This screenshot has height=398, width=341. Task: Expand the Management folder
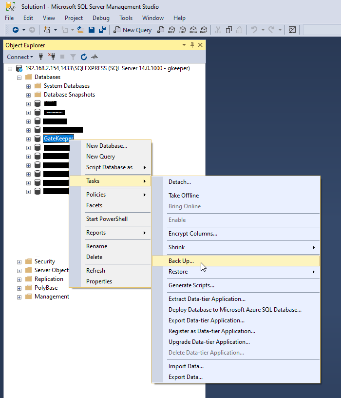[x=19, y=297]
